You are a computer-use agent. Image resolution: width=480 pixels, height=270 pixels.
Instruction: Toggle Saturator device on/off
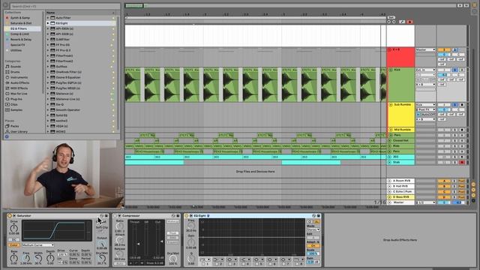[10, 216]
